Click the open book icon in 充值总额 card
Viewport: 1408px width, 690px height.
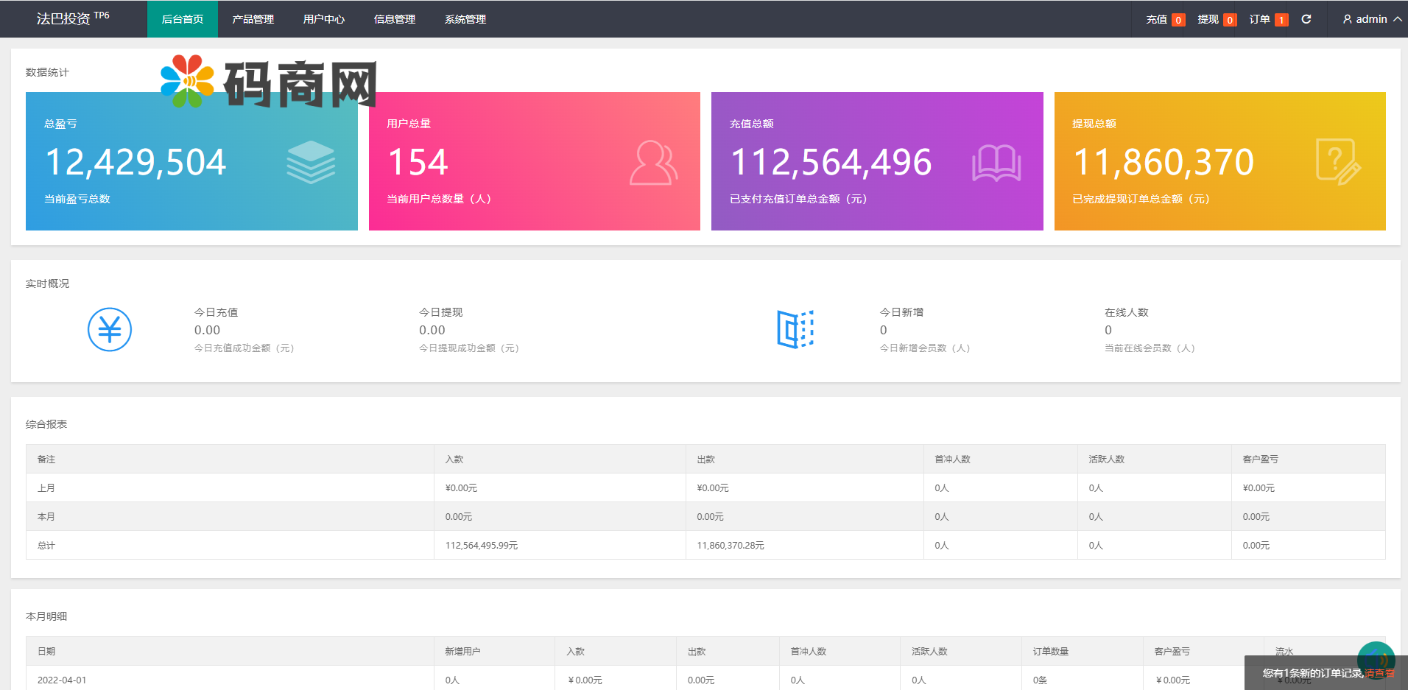[996, 163]
